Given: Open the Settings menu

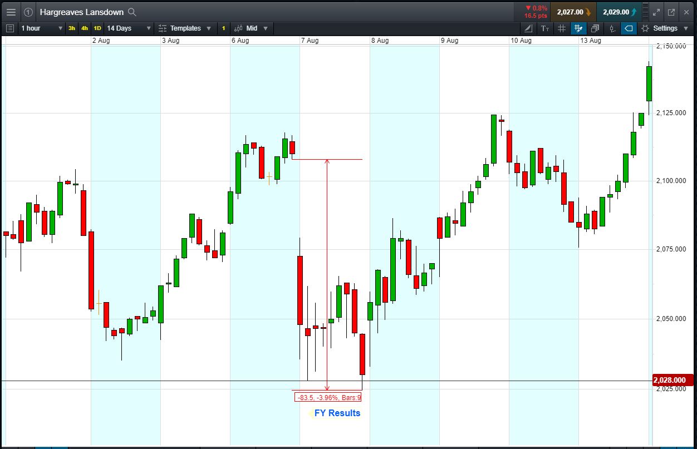Looking at the screenshot, I should 664,28.
